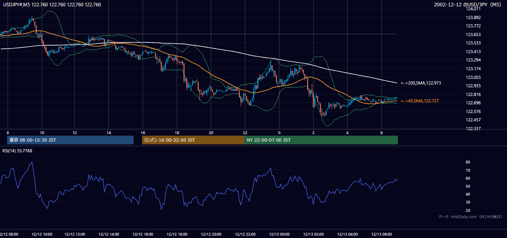Screen dimensions: 507x238
Task: Click RSI axis level 50
Action: (x=468, y=186)
